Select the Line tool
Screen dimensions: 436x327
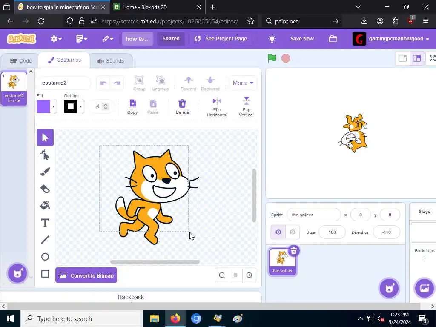pos(45,240)
